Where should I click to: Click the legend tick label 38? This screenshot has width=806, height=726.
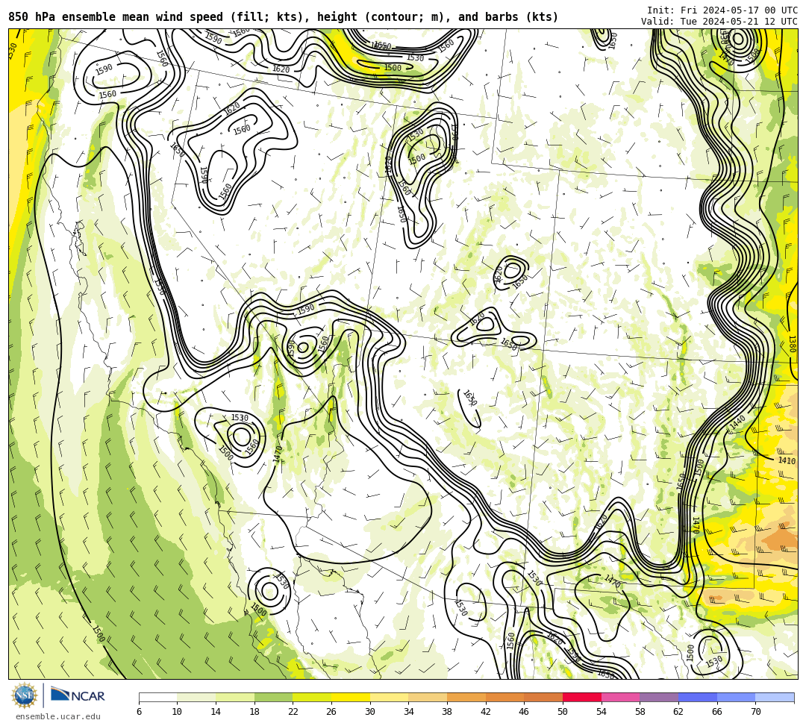coord(447,712)
